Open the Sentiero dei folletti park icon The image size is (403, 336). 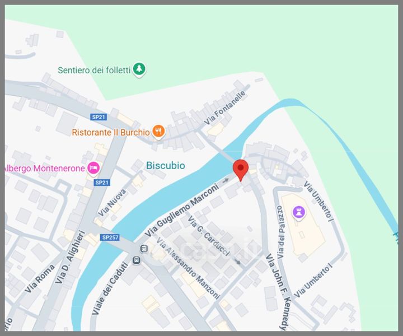139,69
